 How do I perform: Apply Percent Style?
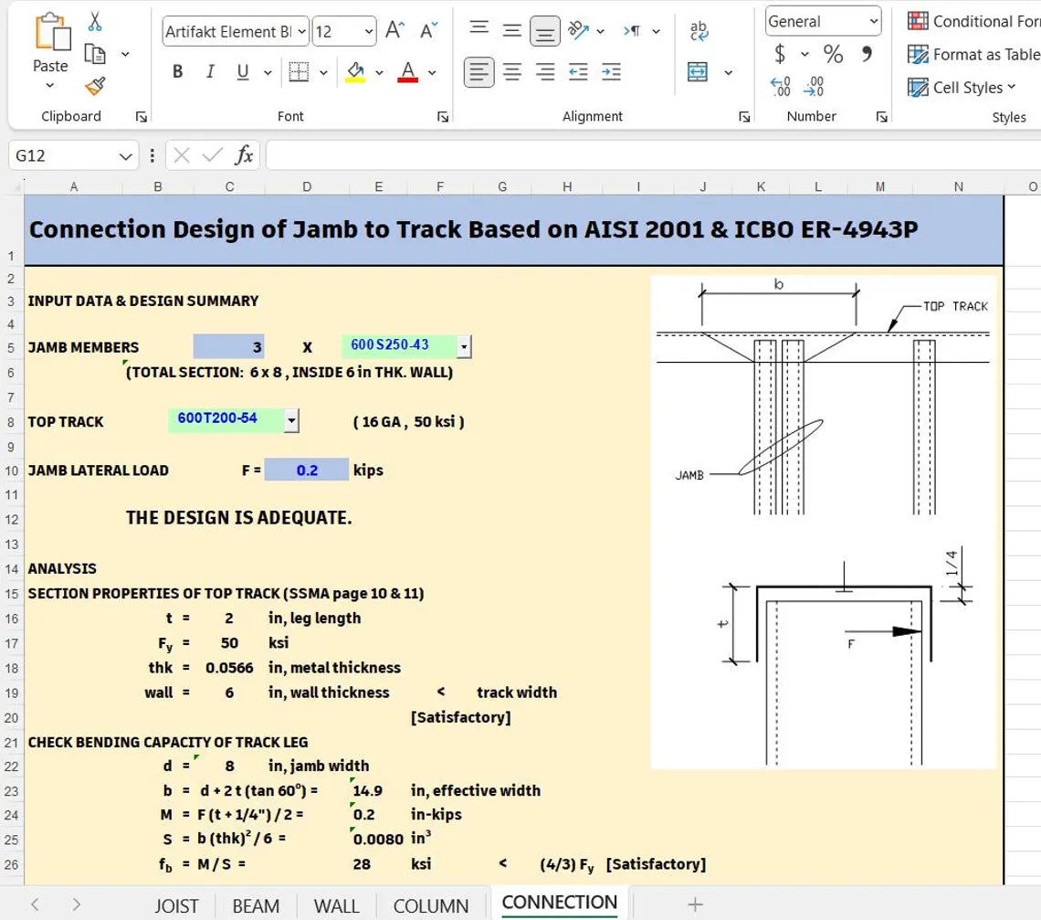(x=833, y=54)
